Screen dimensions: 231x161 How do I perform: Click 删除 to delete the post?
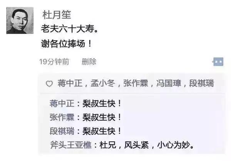pos(89,62)
